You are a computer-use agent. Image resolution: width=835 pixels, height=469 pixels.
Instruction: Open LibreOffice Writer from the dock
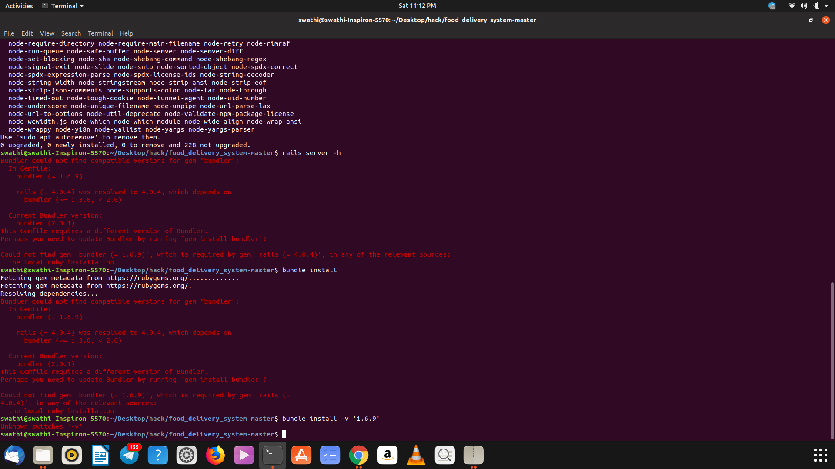(100, 455)
